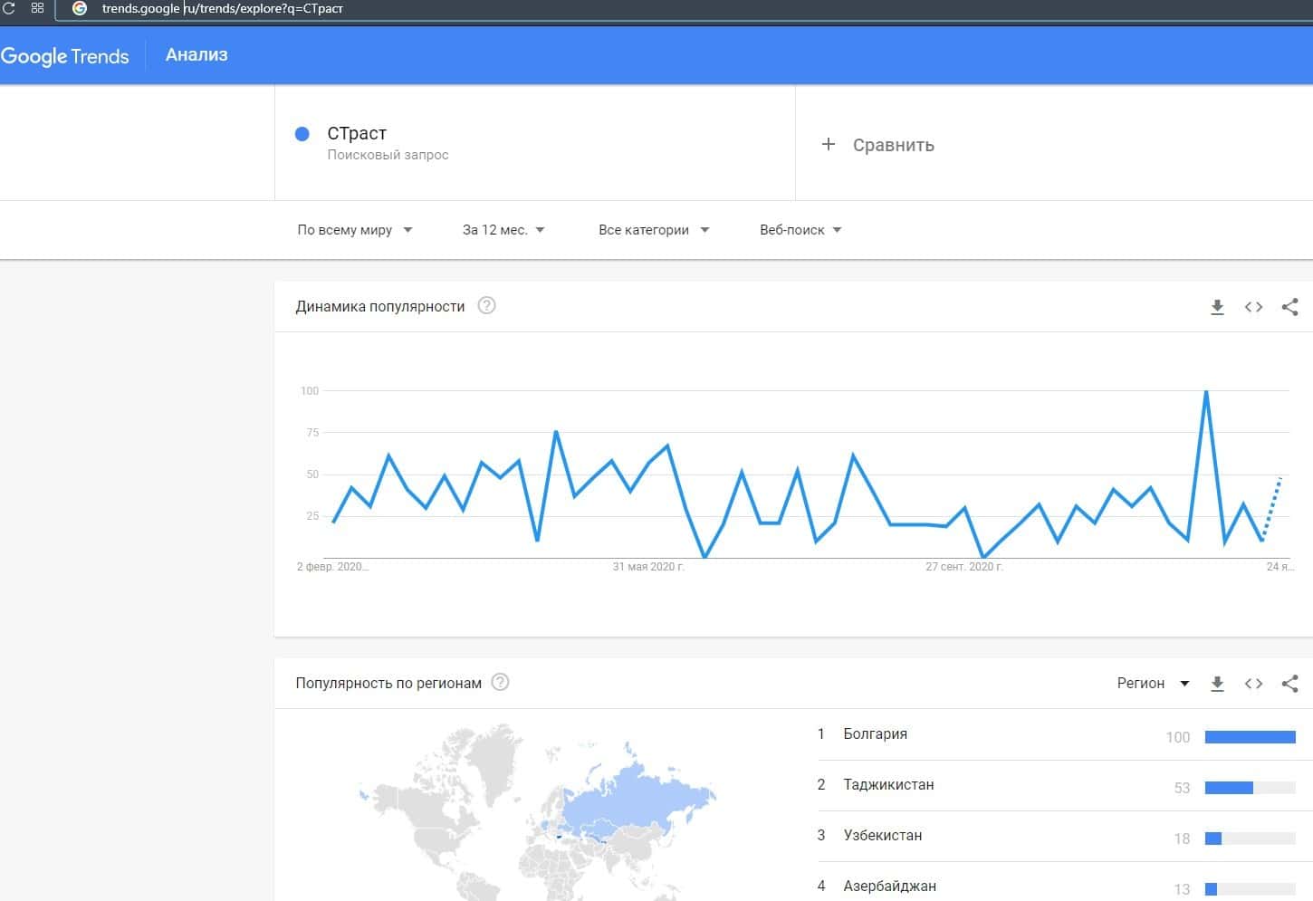Go to Google Trends home logo
The image size is (1313, 901).
click(x=65, y=56)
